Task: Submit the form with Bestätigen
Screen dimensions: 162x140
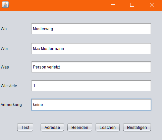Action: pos(137,127)
